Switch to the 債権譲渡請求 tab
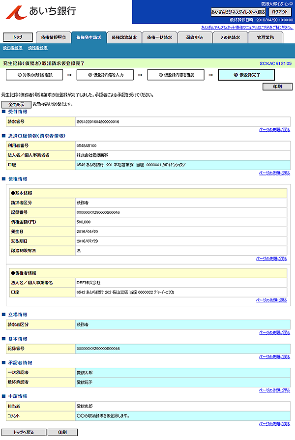The height and width of the screenshot is (440, 295). [x=124, y=37]
